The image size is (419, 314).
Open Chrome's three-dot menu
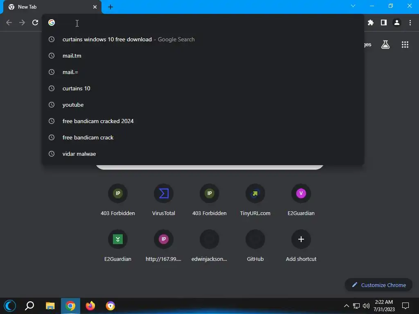[x=410, y=23]
